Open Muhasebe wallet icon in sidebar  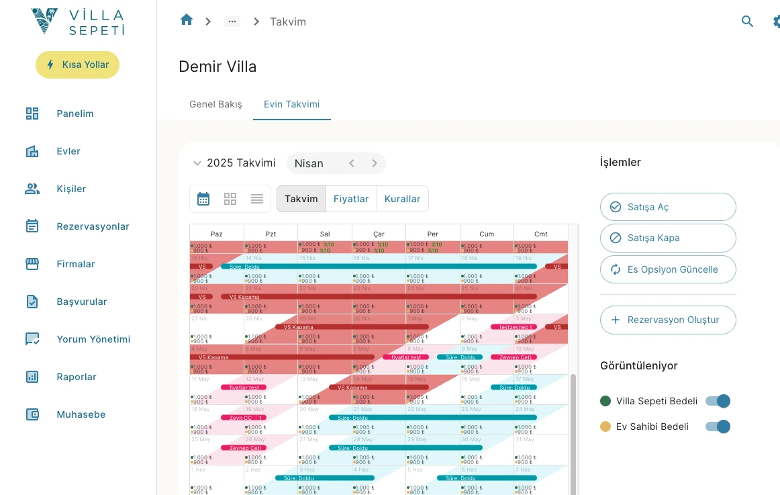(32, 414)
